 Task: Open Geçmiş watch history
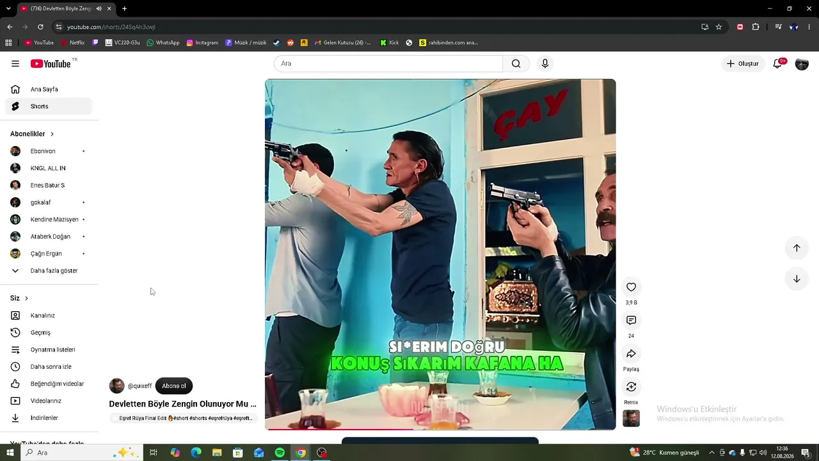[49, 332]
